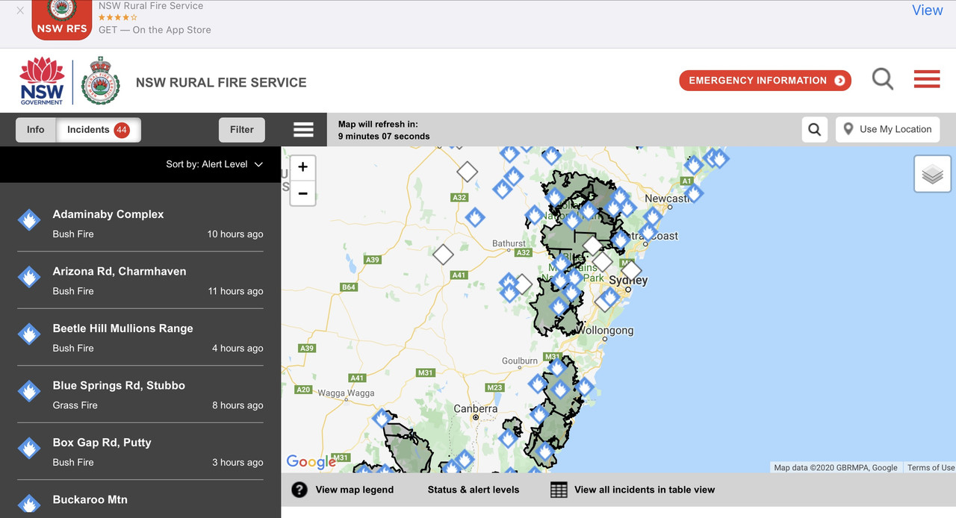Click the flame icon beside Beetle Hill
The image size is (956, 518).
[x=29, y=334]
